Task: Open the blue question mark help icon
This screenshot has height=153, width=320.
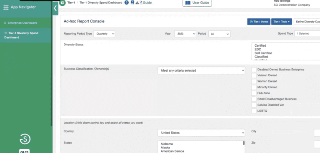Action: (127, 3)
